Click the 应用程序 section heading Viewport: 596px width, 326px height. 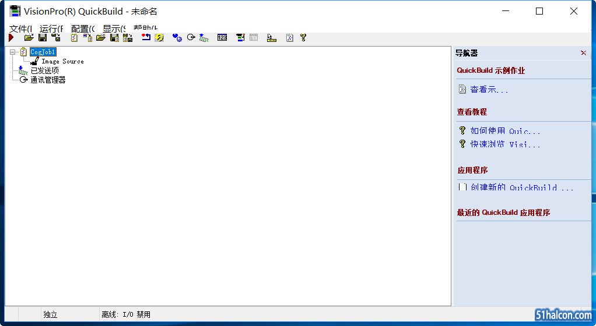coord(472,171)
